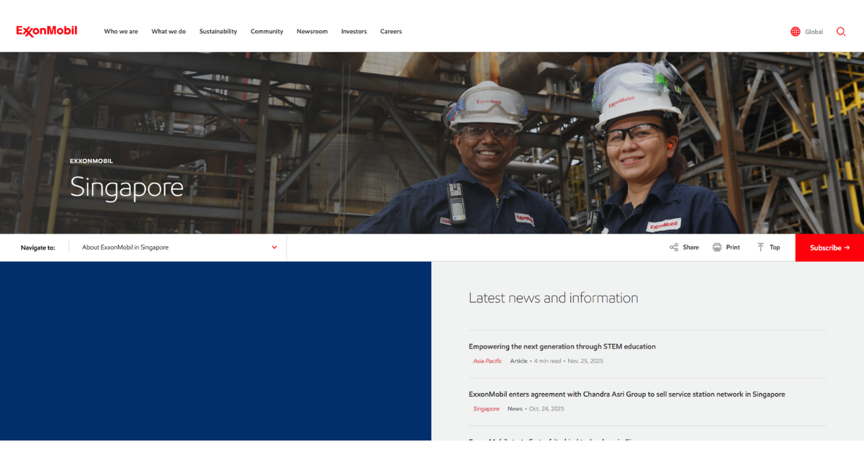Open Empowering the next generation STEM article

click(562, 346)
